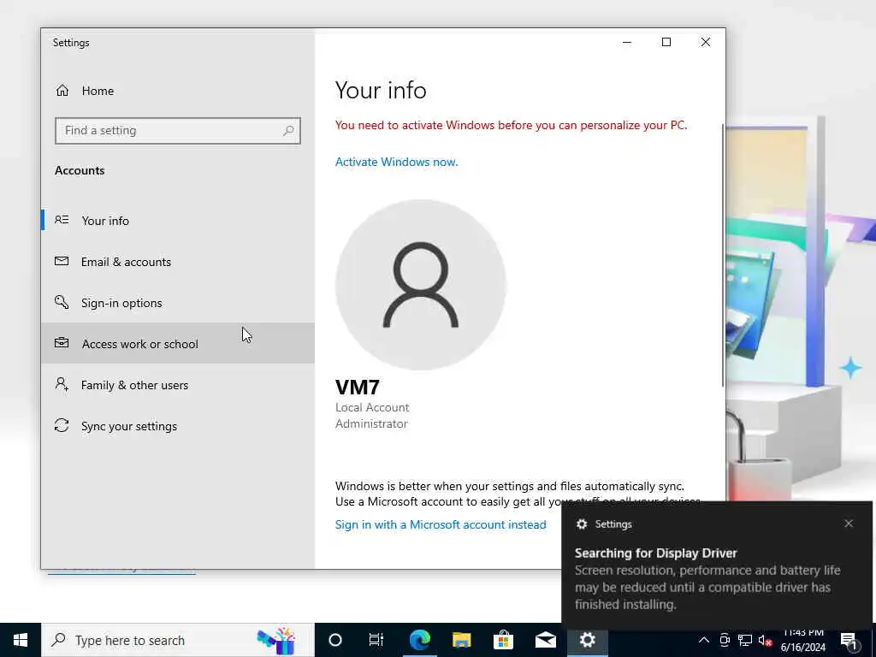The height and width of the screenshot is (657, 876).
Task: Minimize the Settings window
Action: [627, 43]
